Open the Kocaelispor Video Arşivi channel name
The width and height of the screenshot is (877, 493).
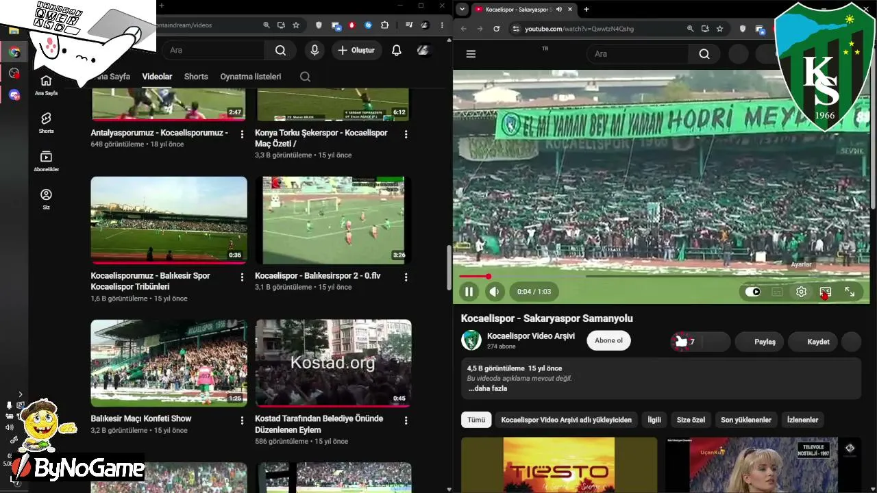(531, 336)
